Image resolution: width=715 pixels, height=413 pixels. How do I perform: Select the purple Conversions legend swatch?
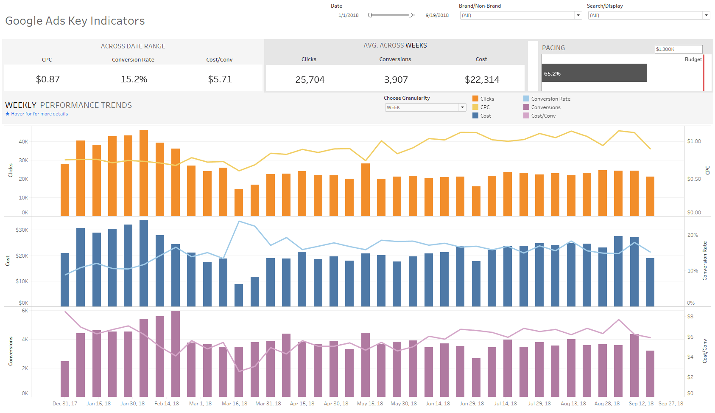point(526,107)
